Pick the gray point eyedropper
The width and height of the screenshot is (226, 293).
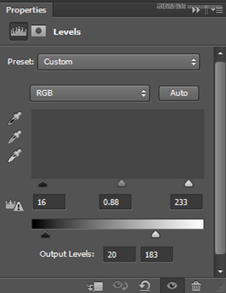[15, 137]
